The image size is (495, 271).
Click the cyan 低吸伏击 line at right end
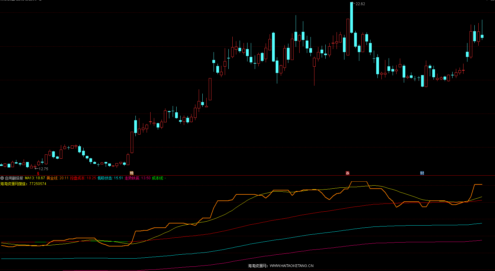point(480,223)
